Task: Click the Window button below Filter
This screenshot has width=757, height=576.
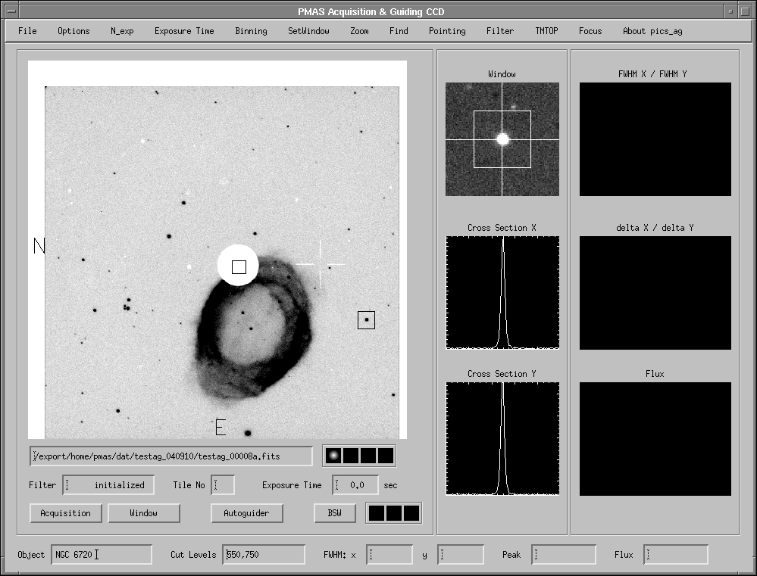Action: (x=143, y=513)
